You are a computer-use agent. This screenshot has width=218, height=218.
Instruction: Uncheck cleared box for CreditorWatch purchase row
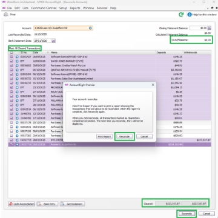(x=12, y=65)
